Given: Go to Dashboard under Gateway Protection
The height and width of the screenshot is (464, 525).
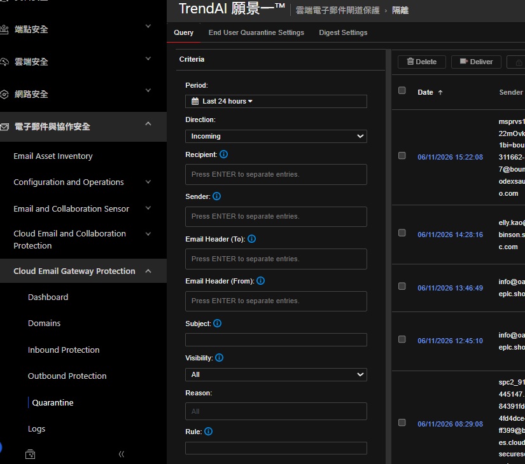Looking at the screenshot, I should tap(48, 297).
